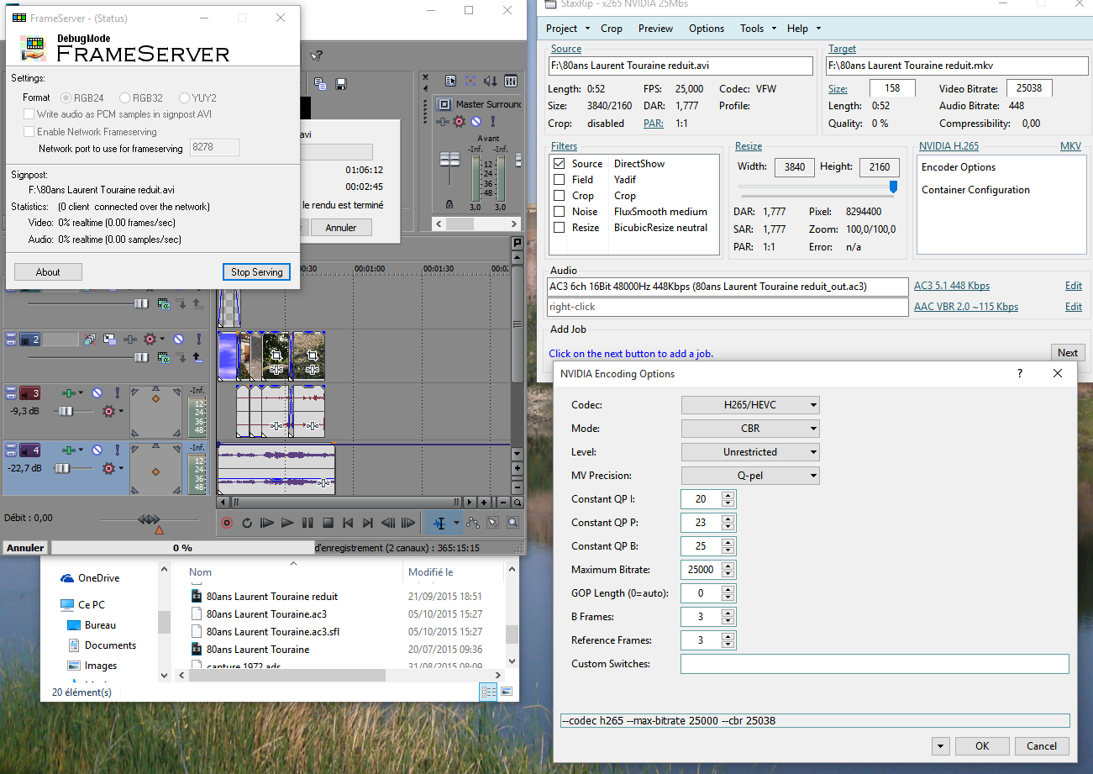1093x774 pixels.
Task: Lock the Master fader channels
Action: (x=449, y=204)
